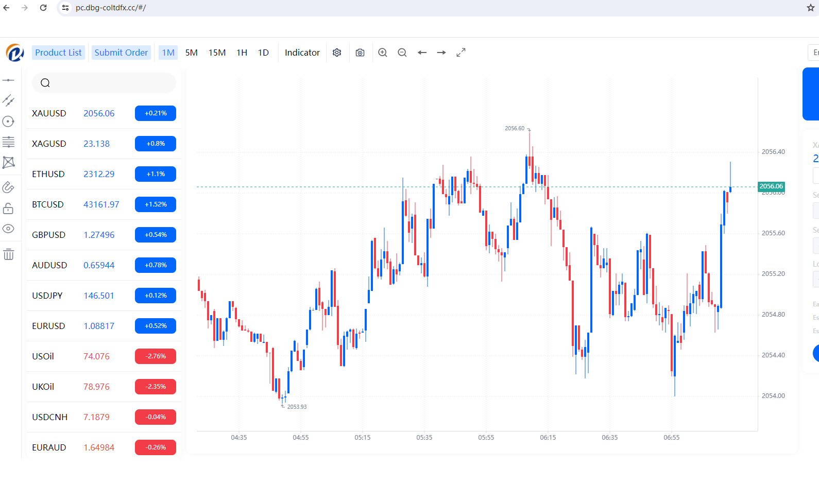Select BTCUSD in the product list
The width and height of the screenshot is (819, 502).
48,204
